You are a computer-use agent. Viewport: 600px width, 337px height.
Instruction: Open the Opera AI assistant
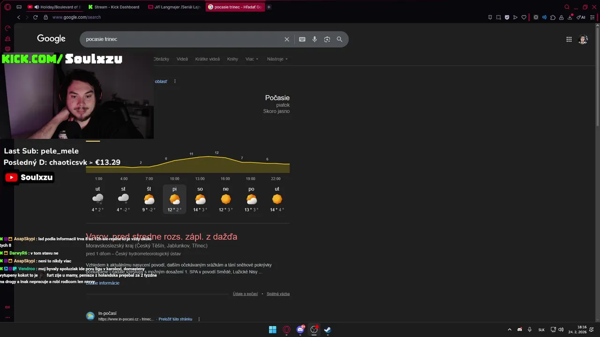pyautogui.click(x=581, y=17)
